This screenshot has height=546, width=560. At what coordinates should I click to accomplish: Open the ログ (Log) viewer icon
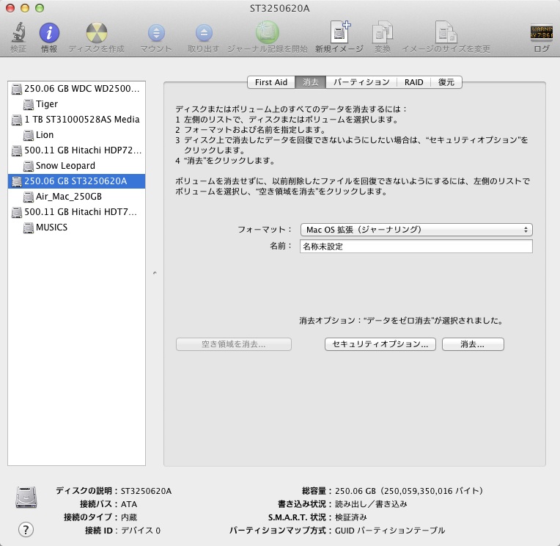[541, 34]
